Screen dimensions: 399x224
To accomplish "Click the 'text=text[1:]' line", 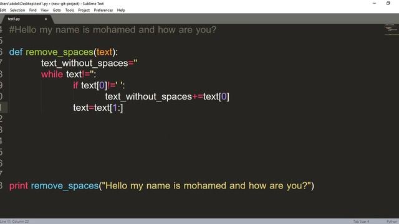I will [x=98, y=108].
